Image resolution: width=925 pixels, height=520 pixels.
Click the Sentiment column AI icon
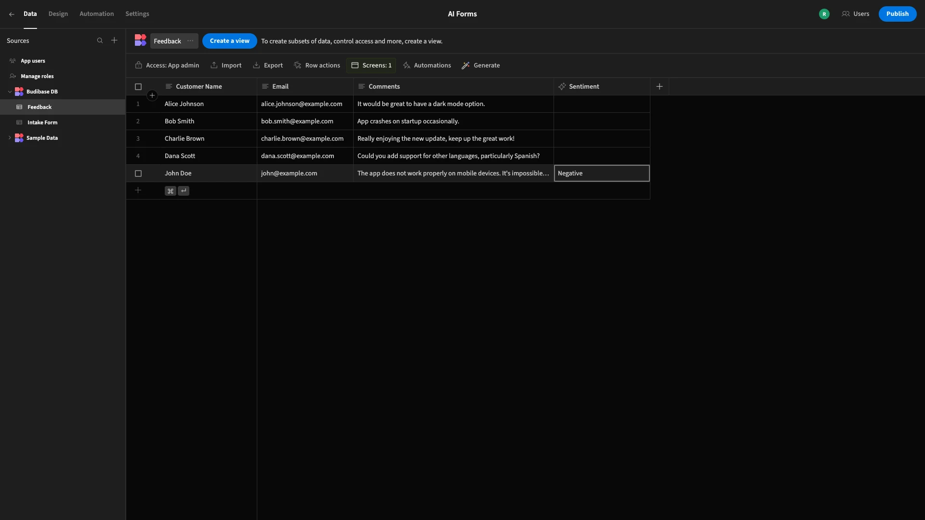[562, 86]
